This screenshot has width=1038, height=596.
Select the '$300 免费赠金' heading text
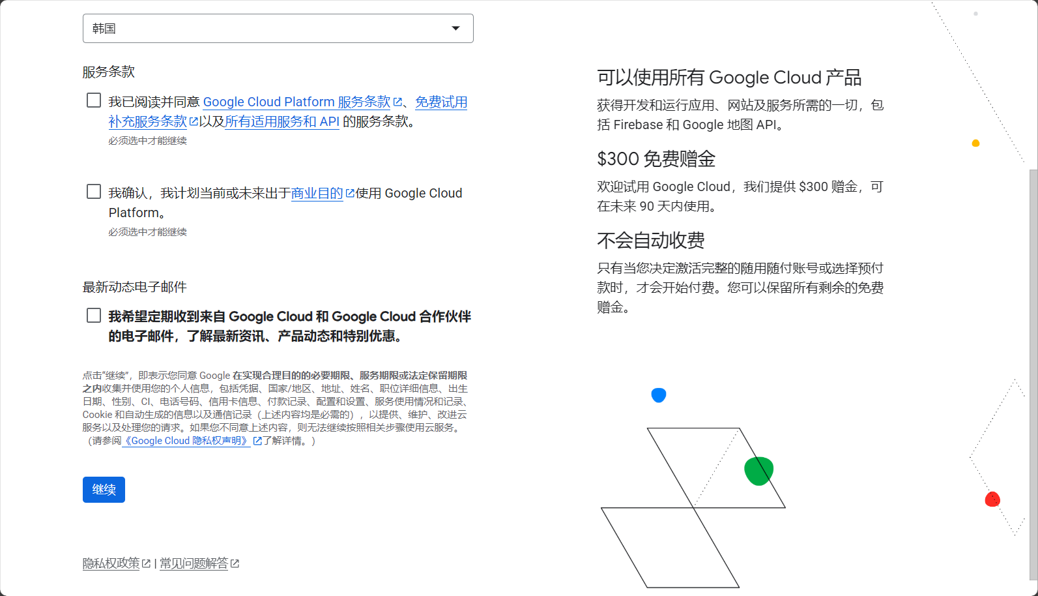point(656,159)
